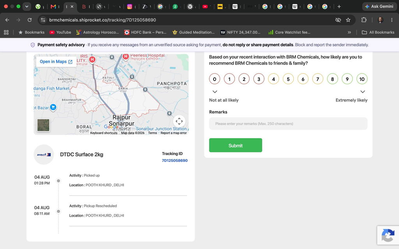Select rating 3 for recommendation
Viewport: 399px width, 249px height.
[x=259, y=79]
